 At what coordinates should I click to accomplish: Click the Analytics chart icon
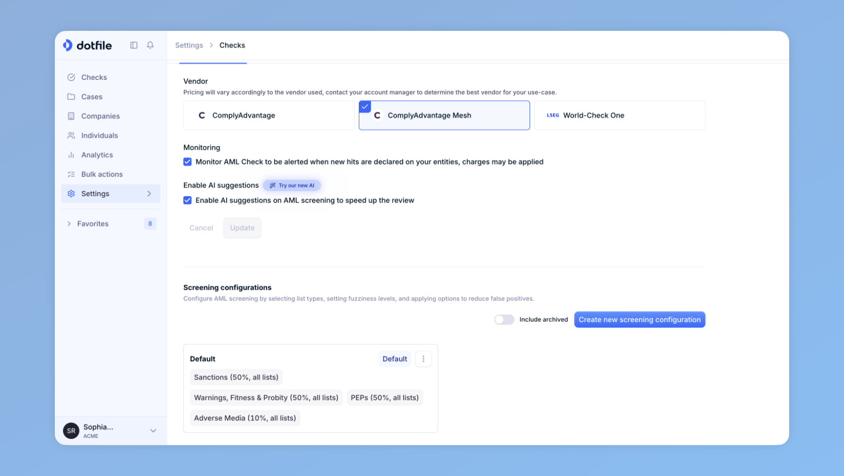click(x=71, y=155)
